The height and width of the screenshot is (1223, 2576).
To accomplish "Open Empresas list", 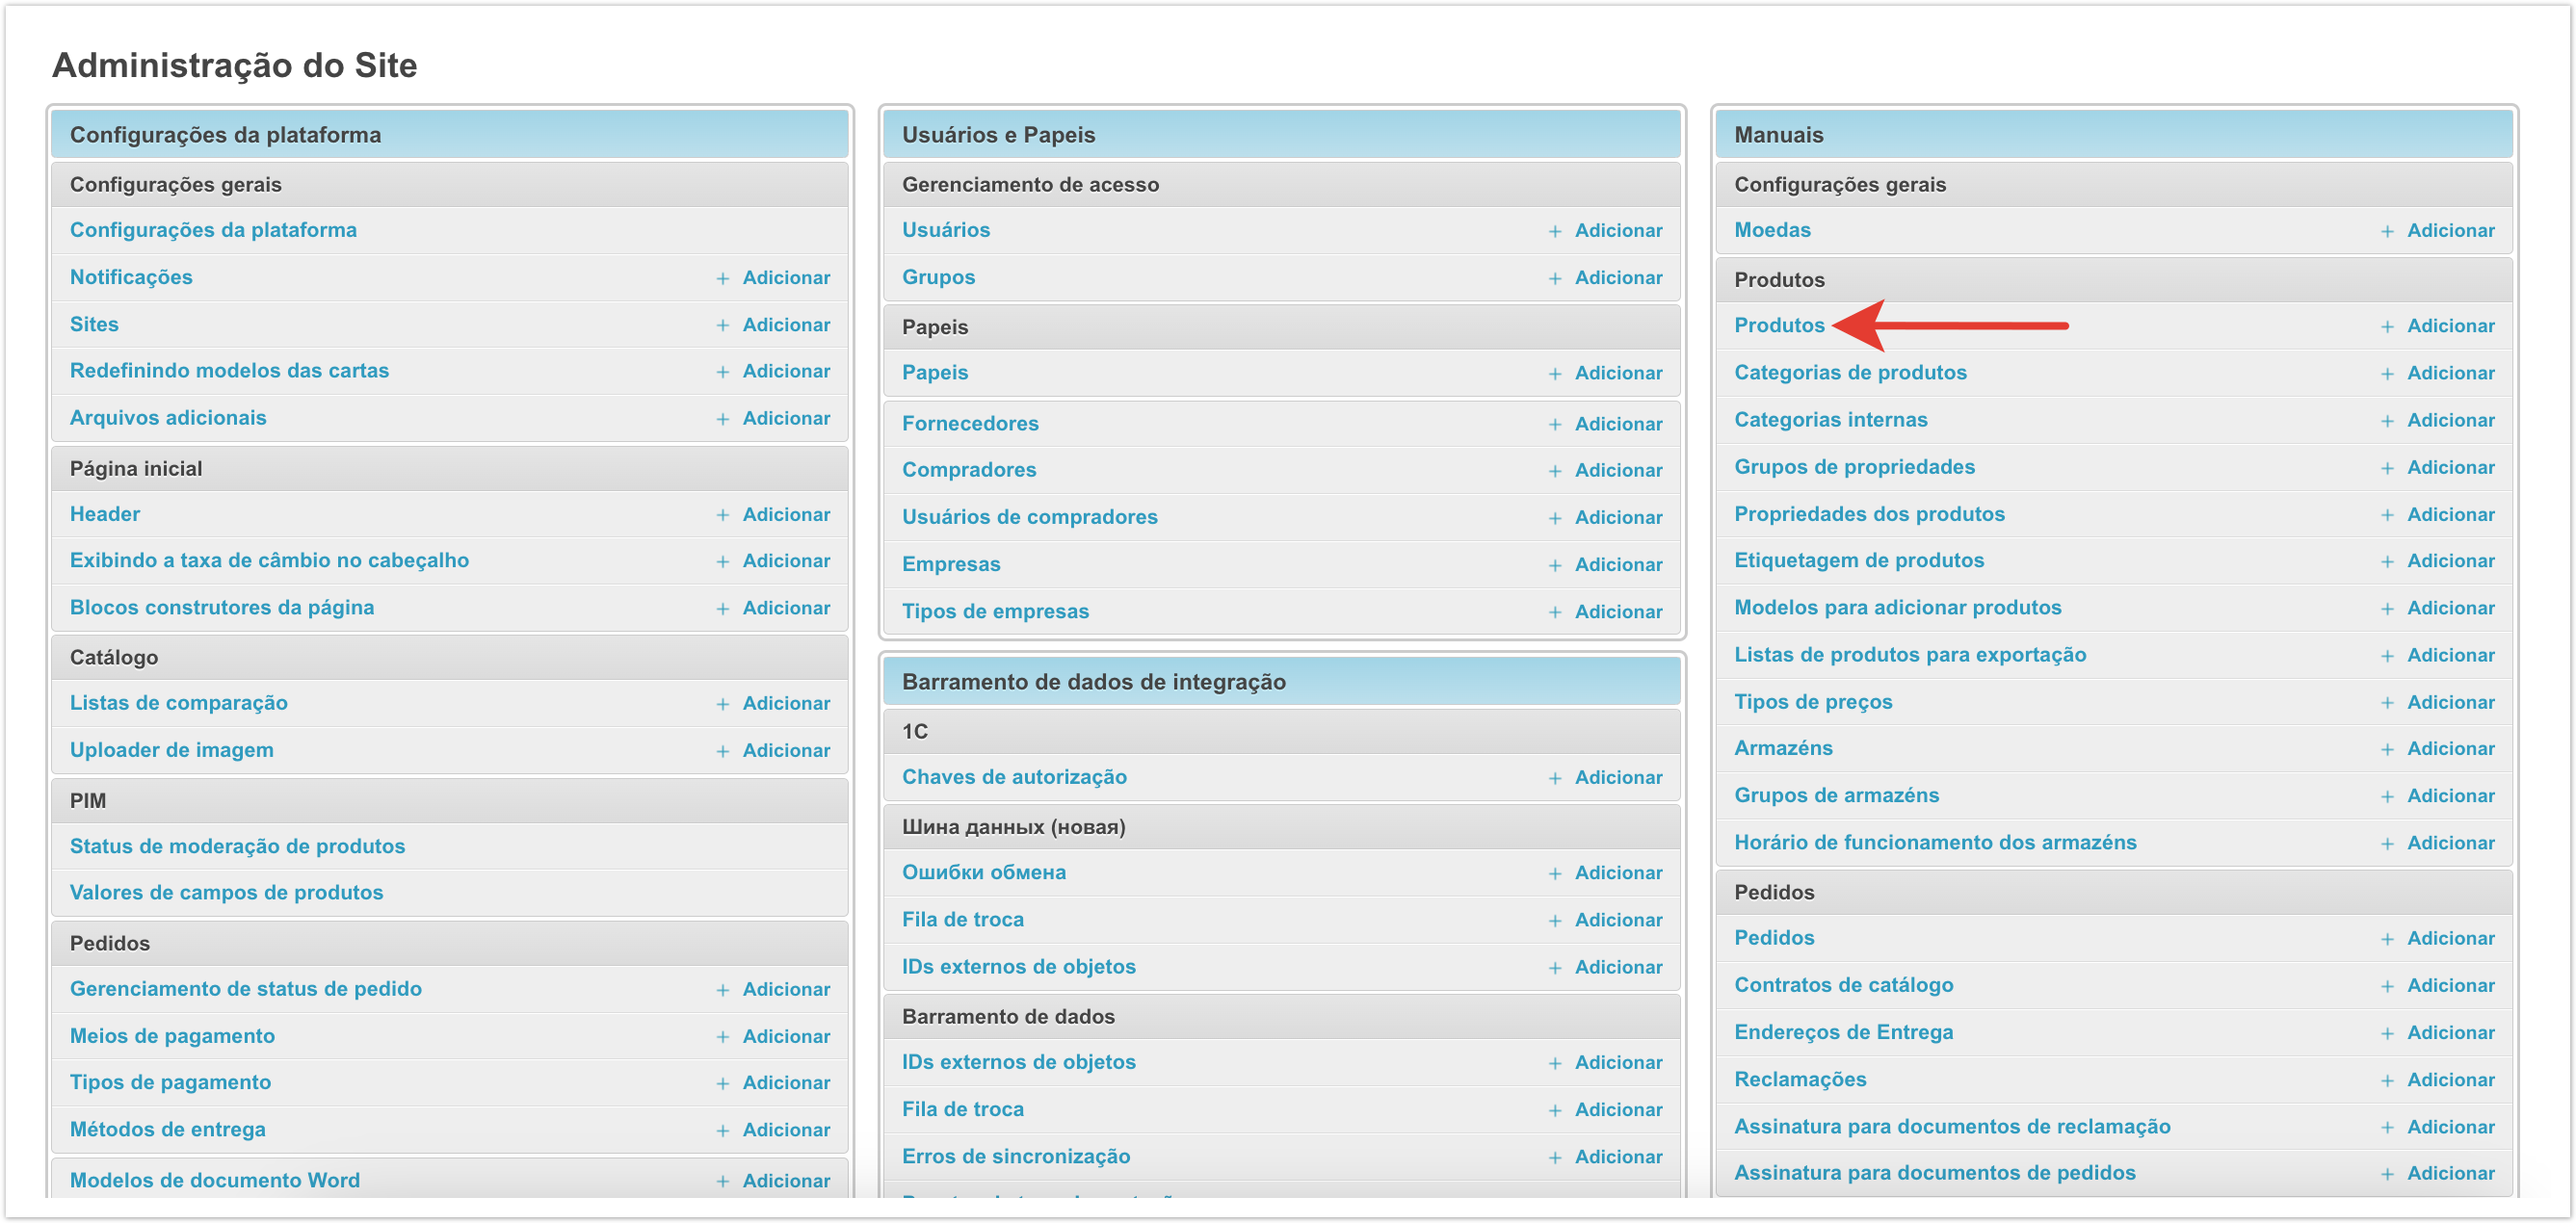I will pos(950,564).
